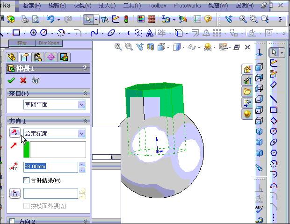Open the 工具(T) menu
Screen dimensions: 290x224
[x=132, y=6]
